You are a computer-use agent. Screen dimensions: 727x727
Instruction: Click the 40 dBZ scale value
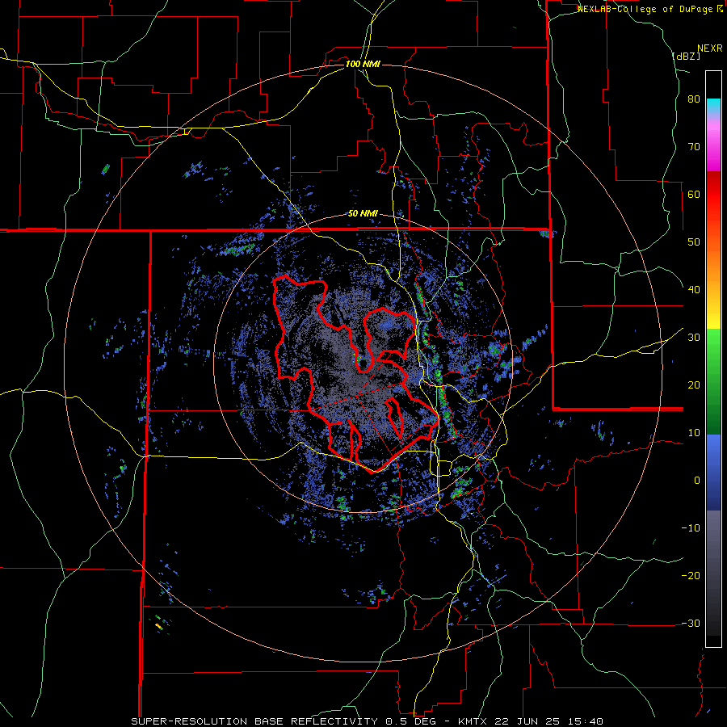coord(694,290)
